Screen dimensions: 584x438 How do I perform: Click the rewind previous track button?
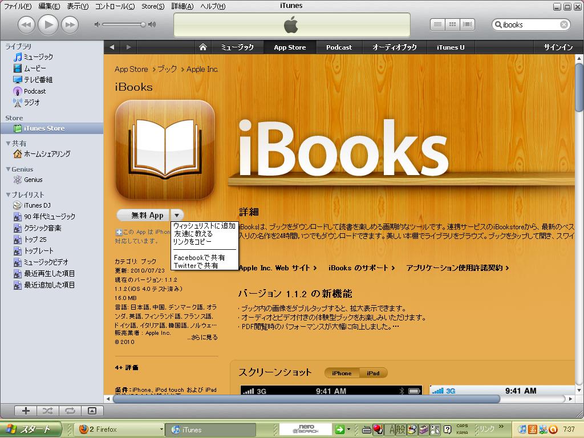[x=26, y=25]
